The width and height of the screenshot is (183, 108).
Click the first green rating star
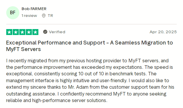pyautogui.click(x=9, y=32)
